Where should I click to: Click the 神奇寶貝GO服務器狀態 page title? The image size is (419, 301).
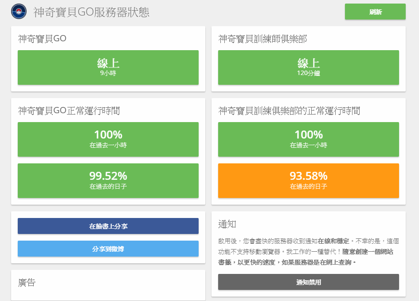click(x=91, y=12)
